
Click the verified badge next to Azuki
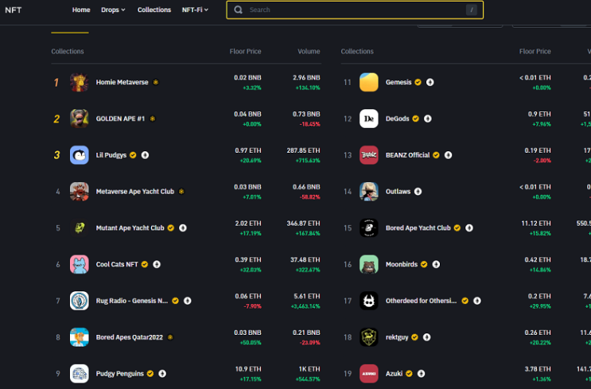tap(409, 374)
